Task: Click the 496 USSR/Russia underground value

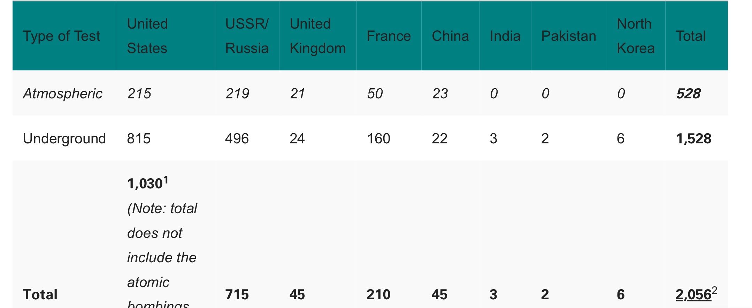Action: (x=237, y=138)
